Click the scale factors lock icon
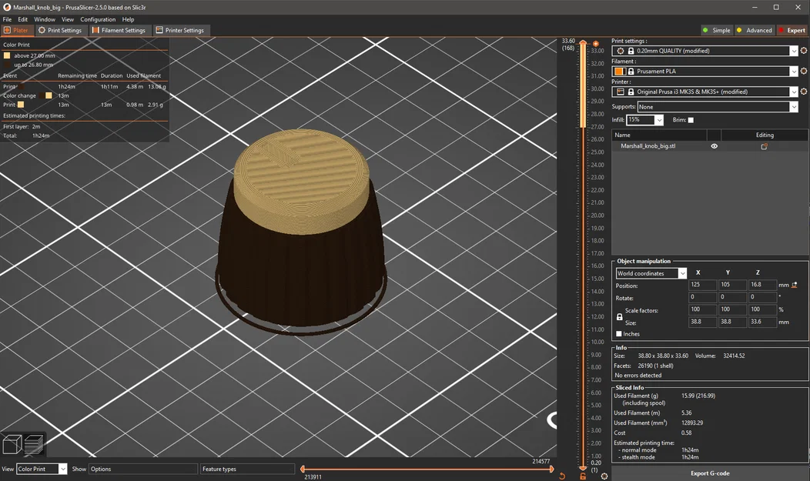Image resolution: width=810 pixels, height=481 pixels. point(620,316)
